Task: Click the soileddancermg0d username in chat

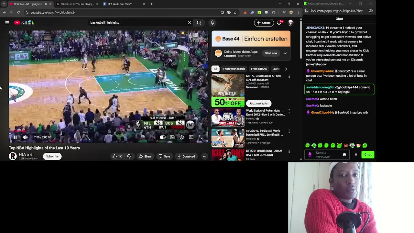Action: [x=320, y=87]
